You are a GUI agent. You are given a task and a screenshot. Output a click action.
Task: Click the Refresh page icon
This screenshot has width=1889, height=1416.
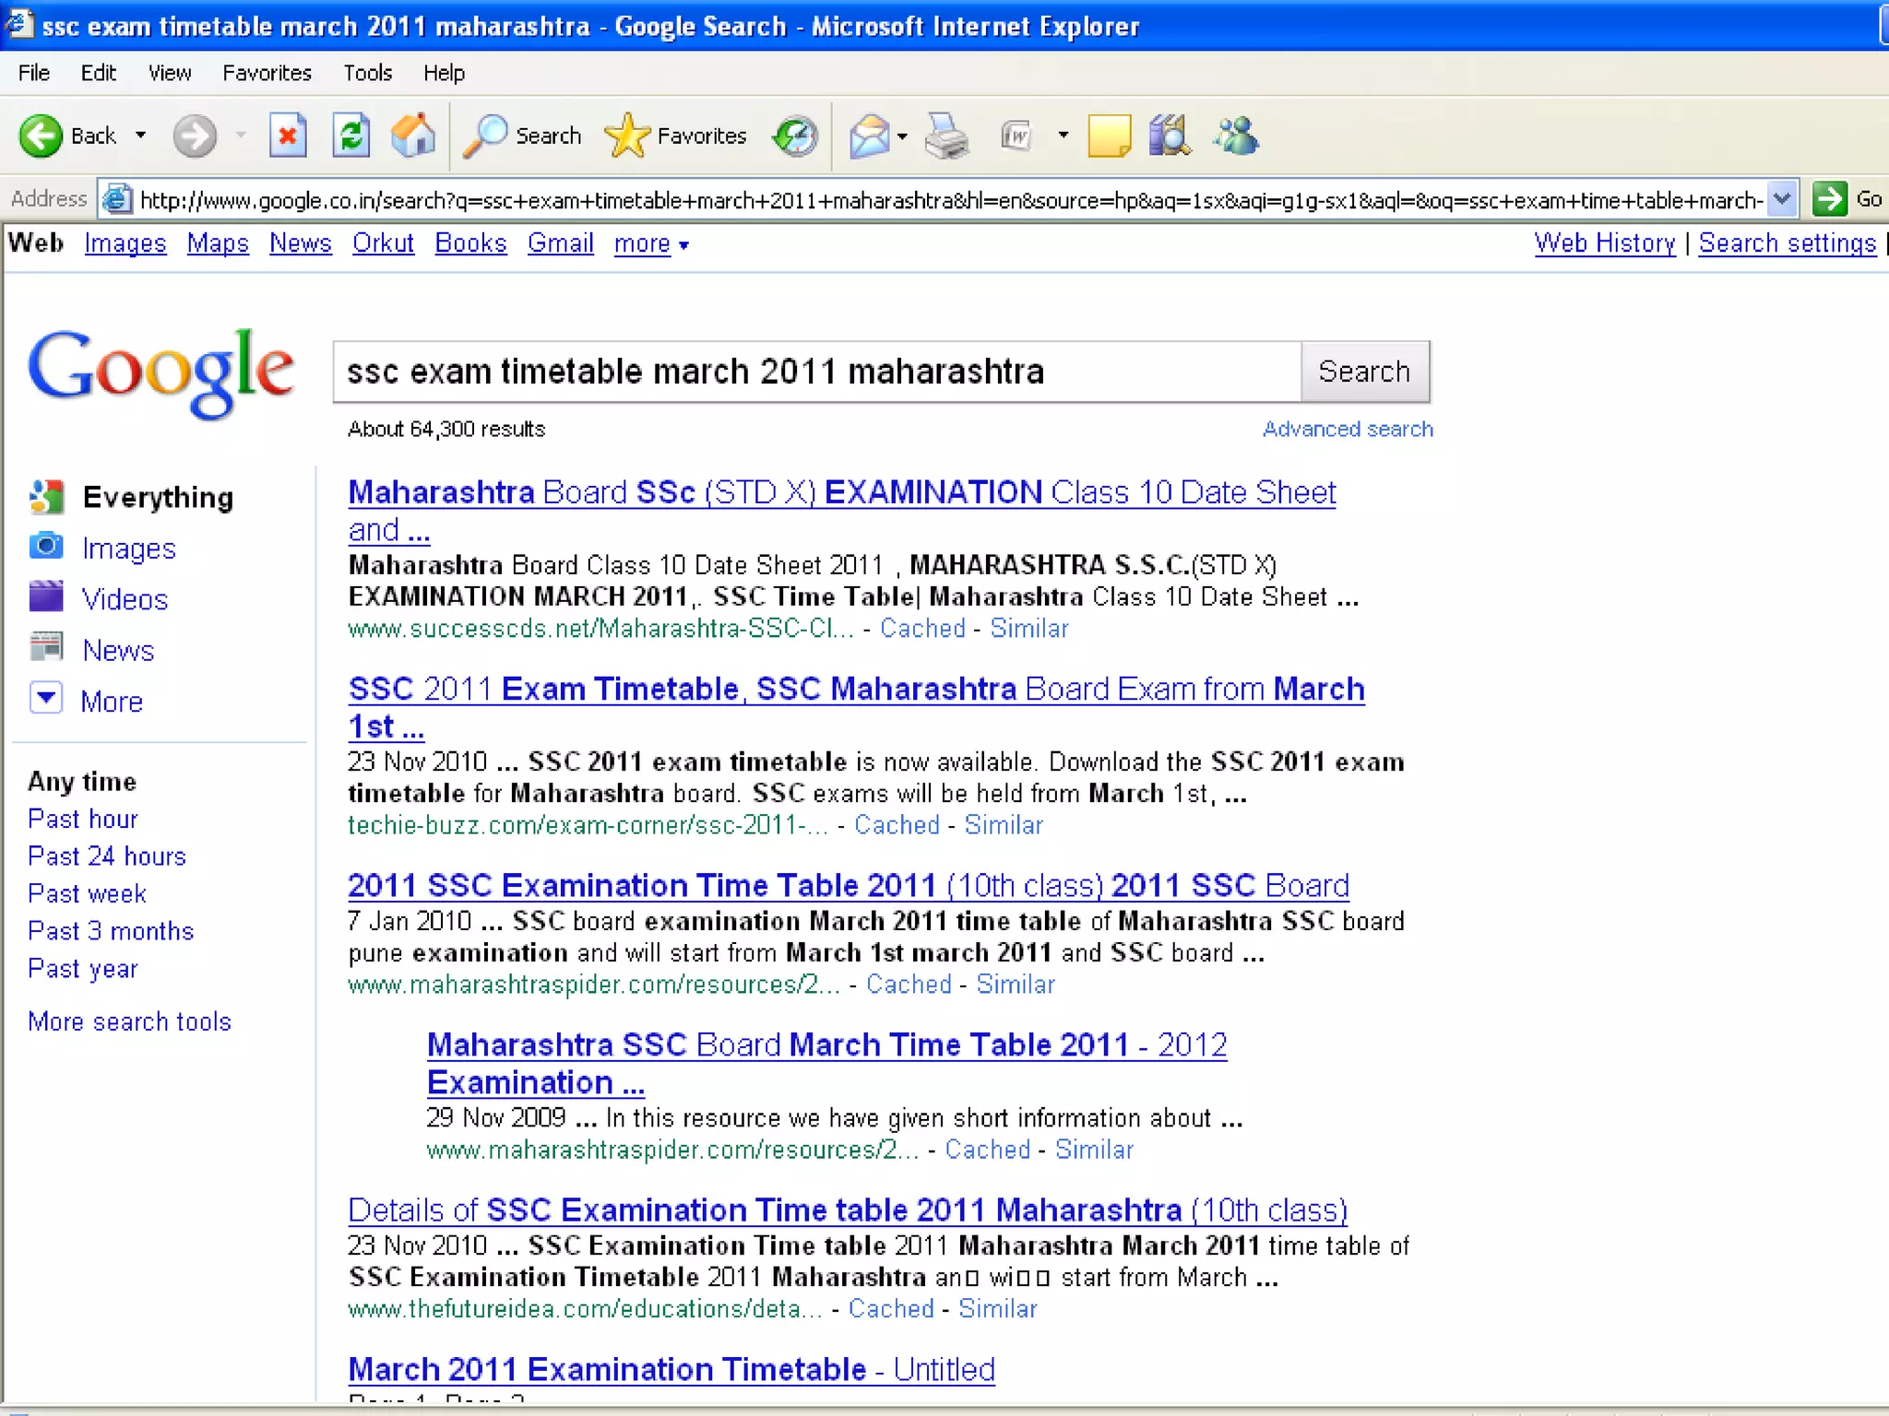tap(351, 136)
